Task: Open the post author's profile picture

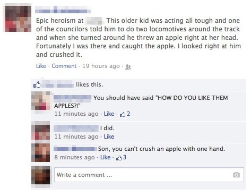Action: [x=18, y=19]
